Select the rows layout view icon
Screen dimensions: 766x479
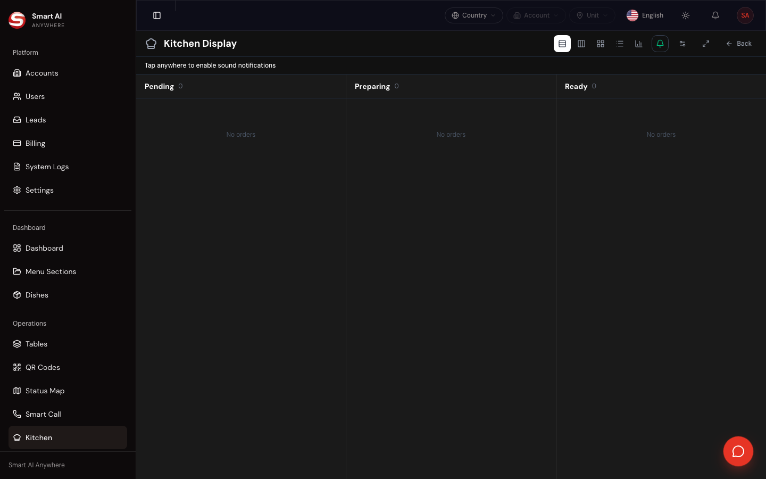[x=562, y=44]
